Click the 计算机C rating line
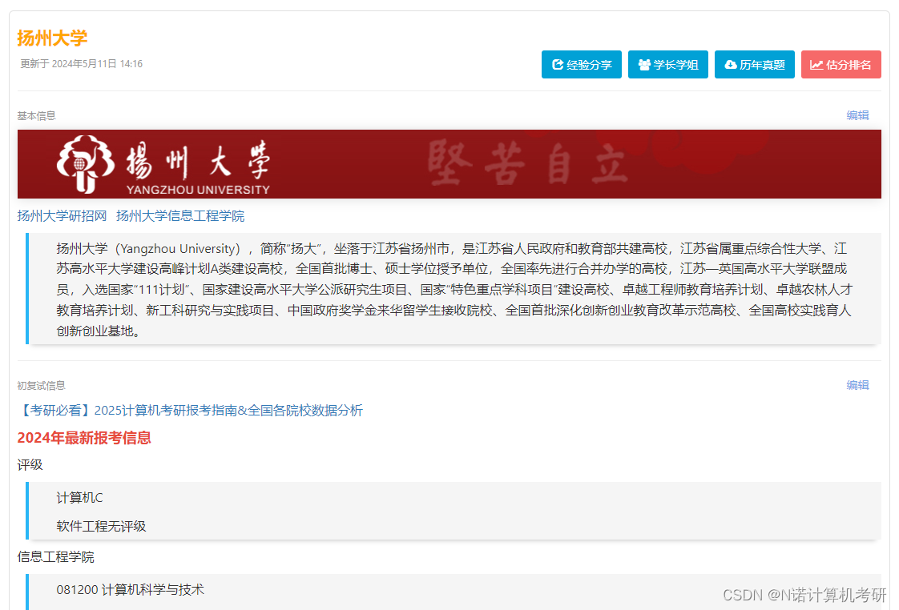The height and width of the screenshot is (610, 899). click(x=79, y=498)
